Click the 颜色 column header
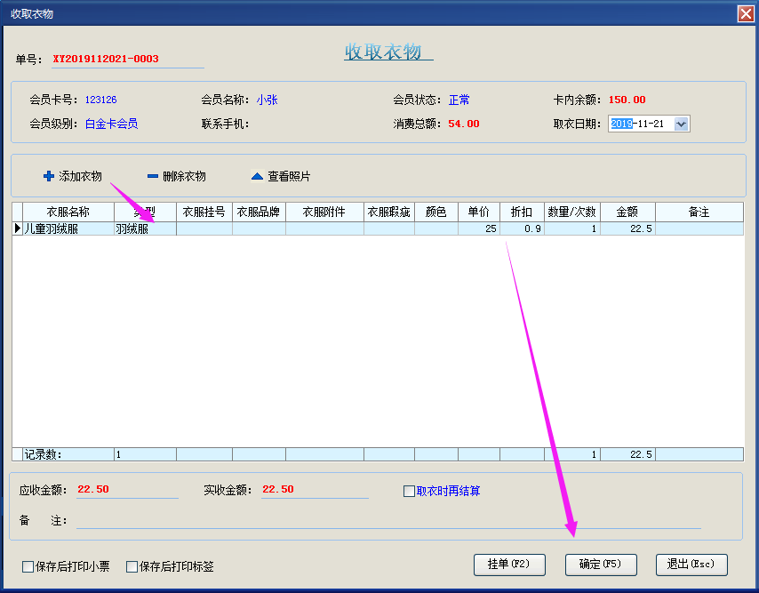This screenshot has height=593, width=759. point(436,212)
